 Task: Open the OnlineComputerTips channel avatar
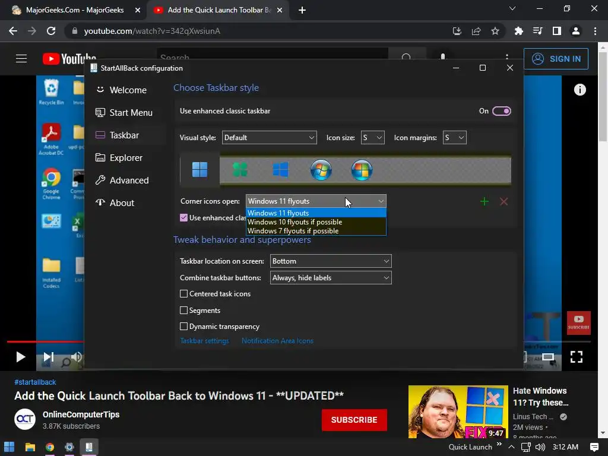click(x=25, y=420)
